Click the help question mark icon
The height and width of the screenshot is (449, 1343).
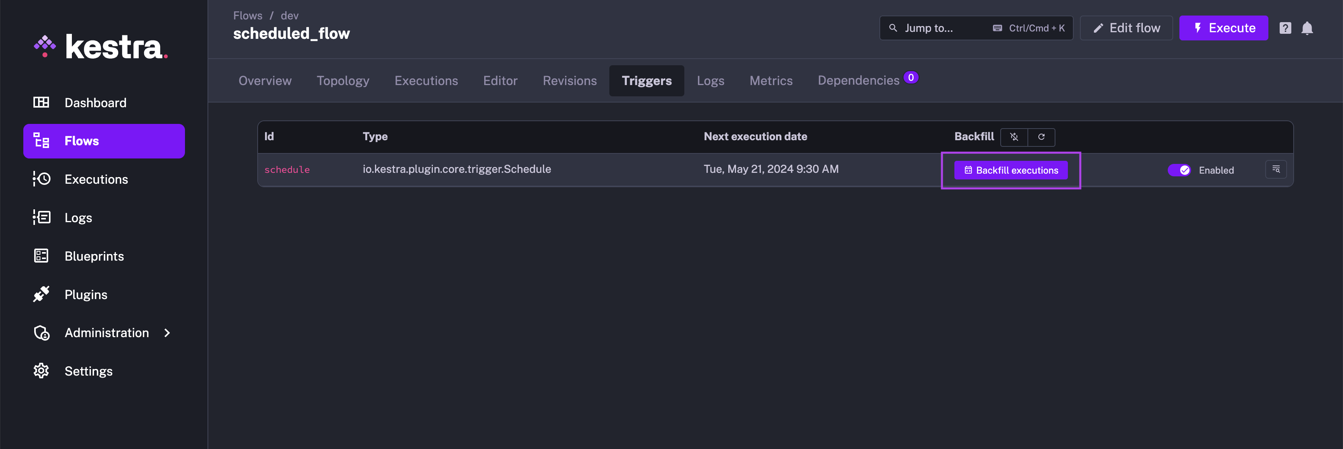tap(1285, 28)
